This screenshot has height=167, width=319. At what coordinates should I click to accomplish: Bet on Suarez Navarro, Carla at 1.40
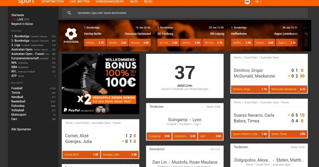click(250, 134)
